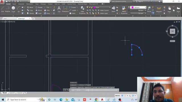Expand the Array dropdown arrow
Viewport: 182px width, 102px height.
click(x=51, y=13)
